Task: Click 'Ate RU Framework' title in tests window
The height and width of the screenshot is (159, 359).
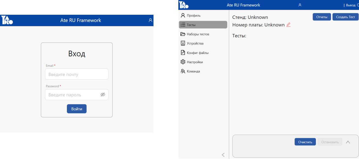Action: 243,5
